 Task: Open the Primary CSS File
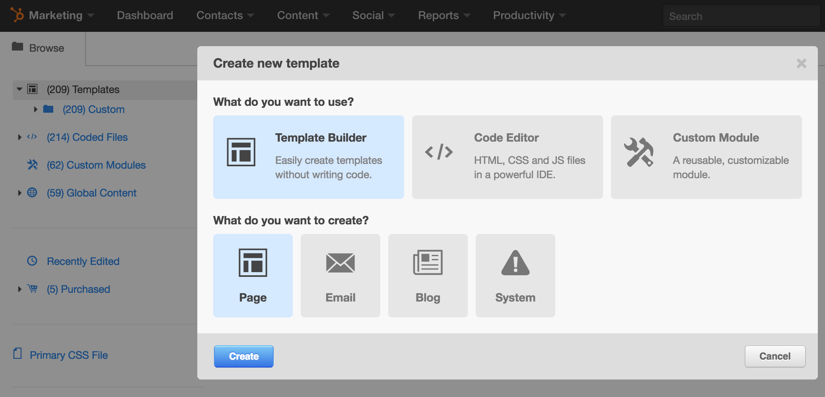click(68, 355)
